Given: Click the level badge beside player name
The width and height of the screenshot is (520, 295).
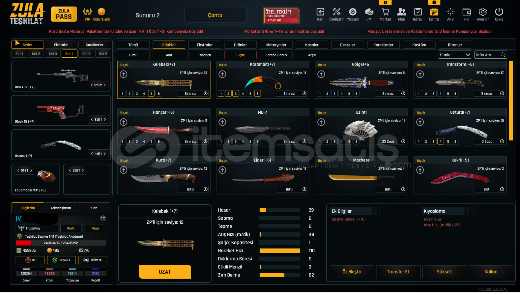Looking at the screenshot, I should (103, 218).
